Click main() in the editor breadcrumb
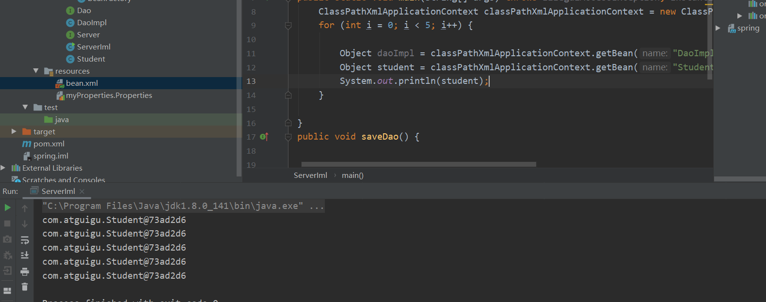The image size is (766, 302). [x=352, y=175]
